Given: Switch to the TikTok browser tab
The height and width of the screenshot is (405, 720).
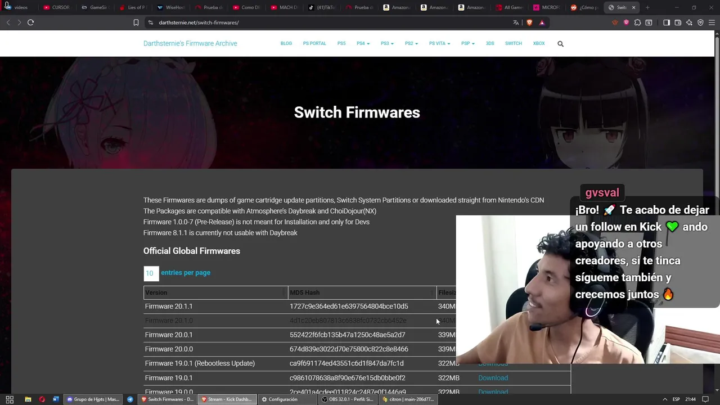Looking at the screenshot, I should click(321, 7).
